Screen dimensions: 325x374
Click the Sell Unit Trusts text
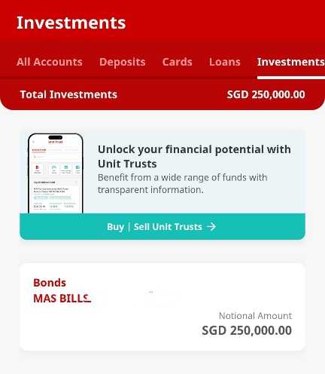(168, 227)
